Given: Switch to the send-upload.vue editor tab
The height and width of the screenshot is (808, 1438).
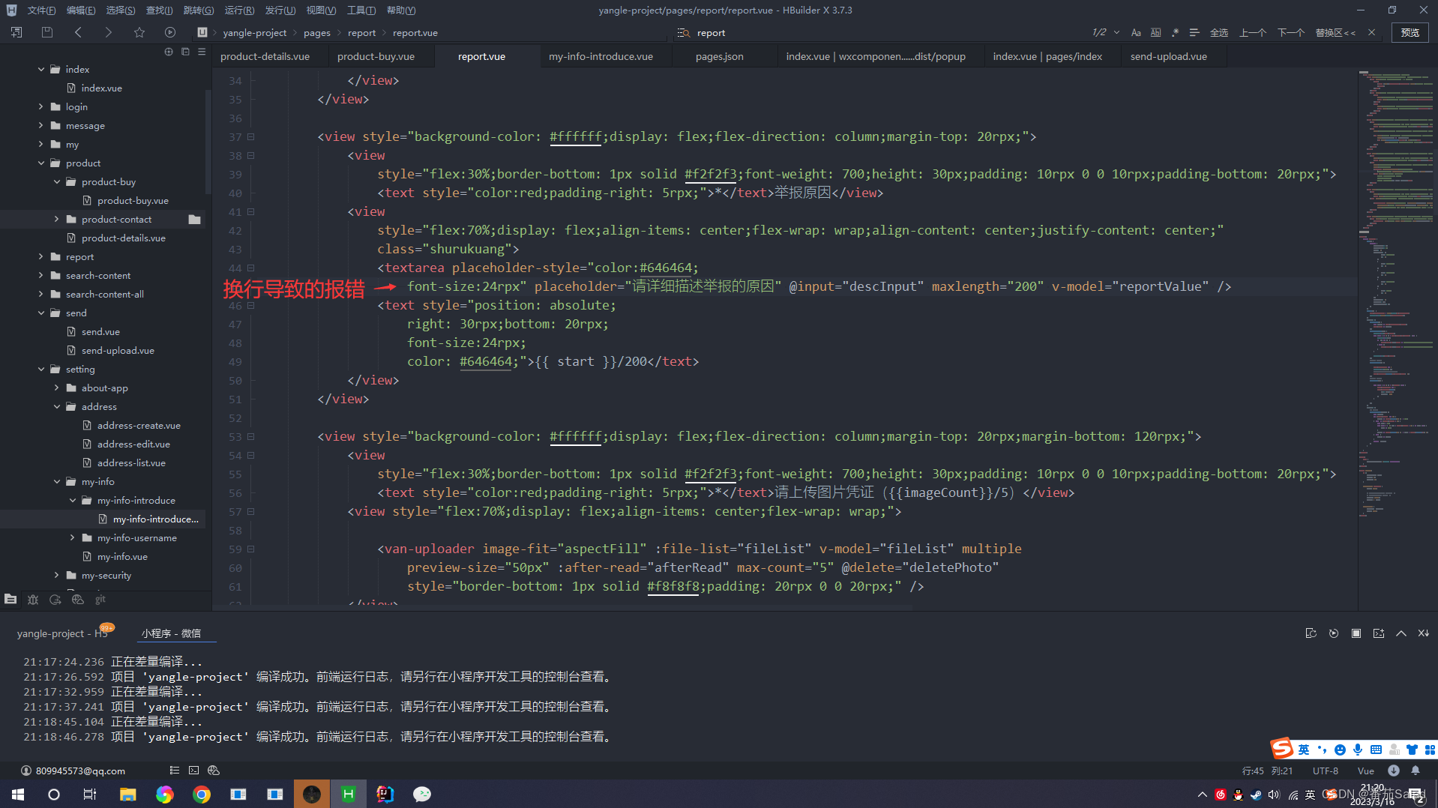Looking at the screenshot, I should [x=1168, y=56].
